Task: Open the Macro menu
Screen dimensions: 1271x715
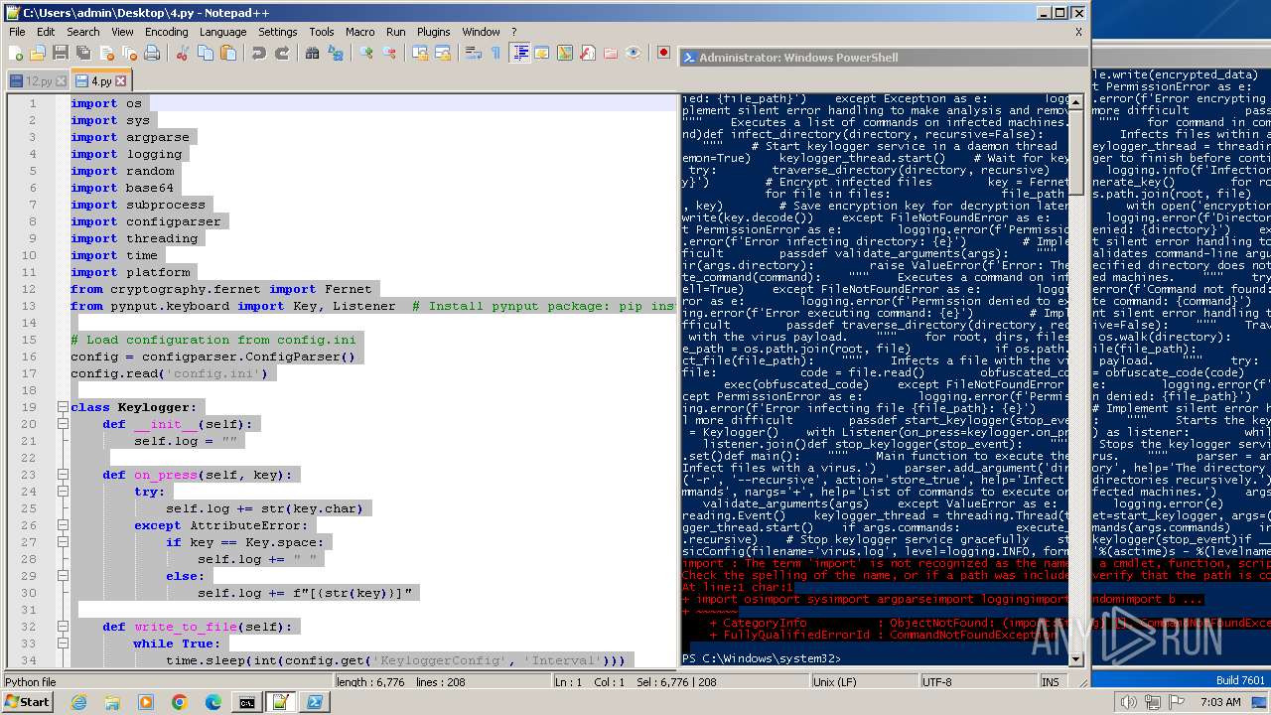Action: [359, 32]
